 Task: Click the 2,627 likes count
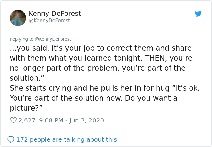[x=27, y=120]
